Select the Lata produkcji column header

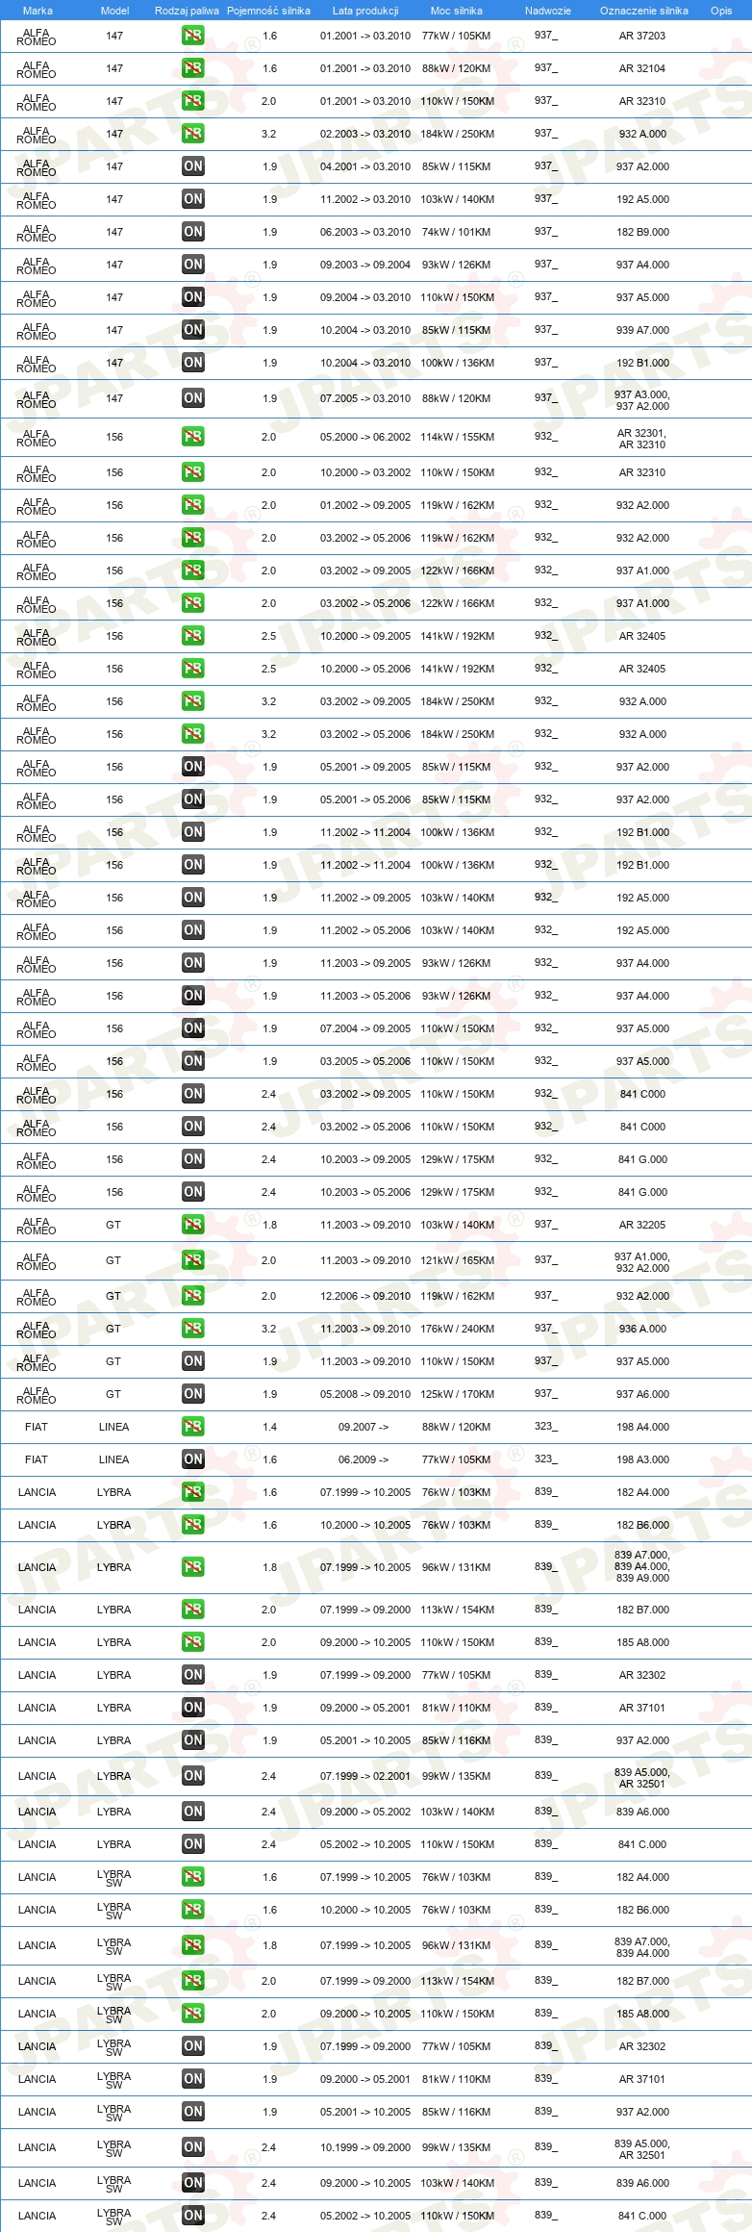click(x=365, y=11)
